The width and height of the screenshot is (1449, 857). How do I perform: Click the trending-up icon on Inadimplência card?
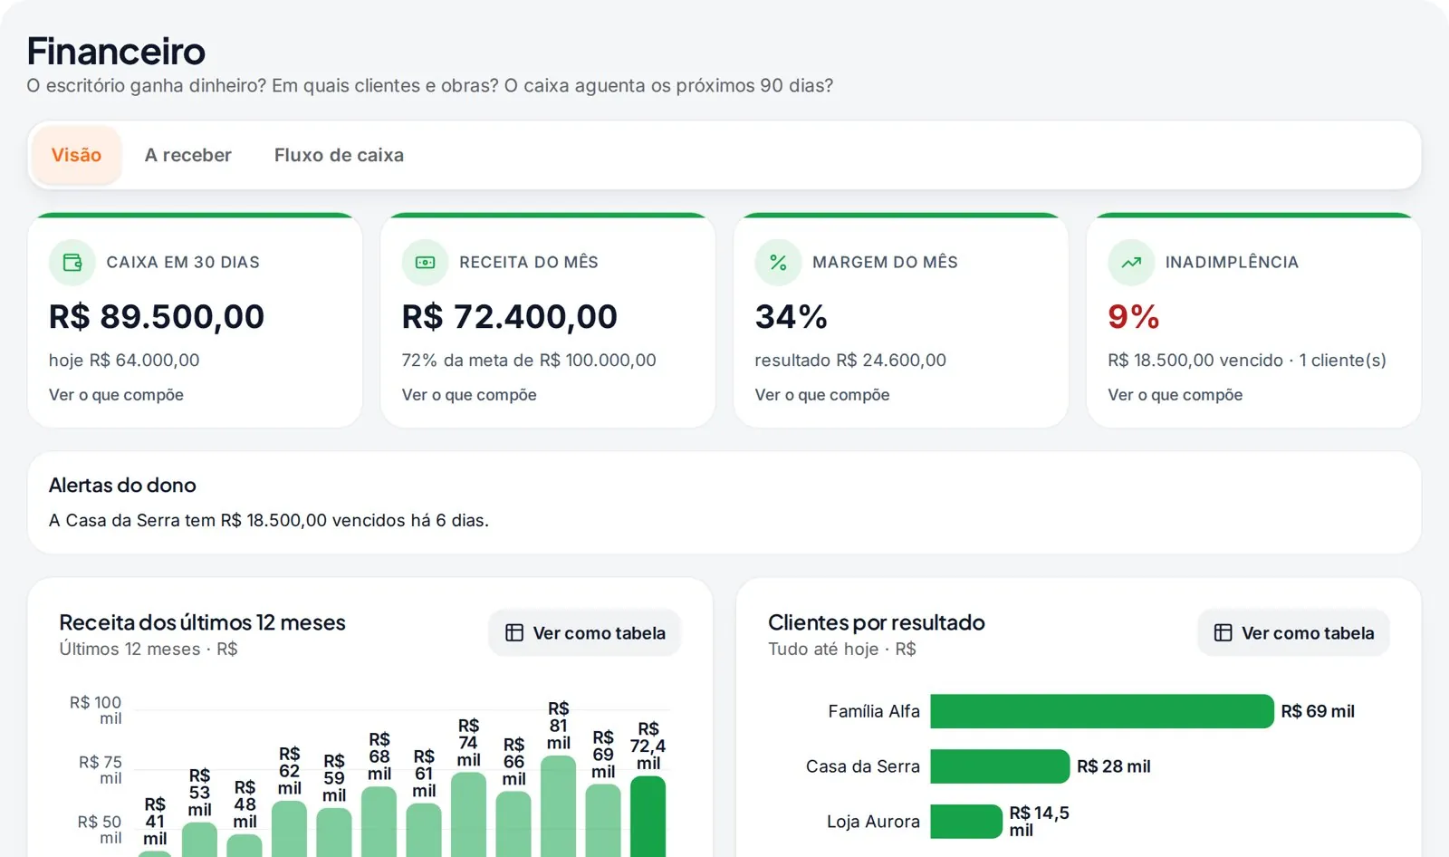pyautogui.click(x=1131, y=263)
